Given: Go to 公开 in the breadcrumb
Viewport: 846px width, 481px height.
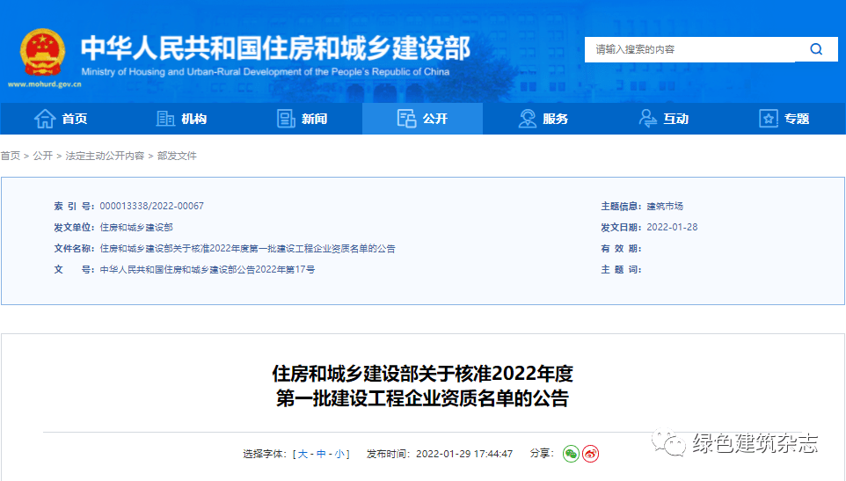Looking at the screenshot, I should pos(42,156).
